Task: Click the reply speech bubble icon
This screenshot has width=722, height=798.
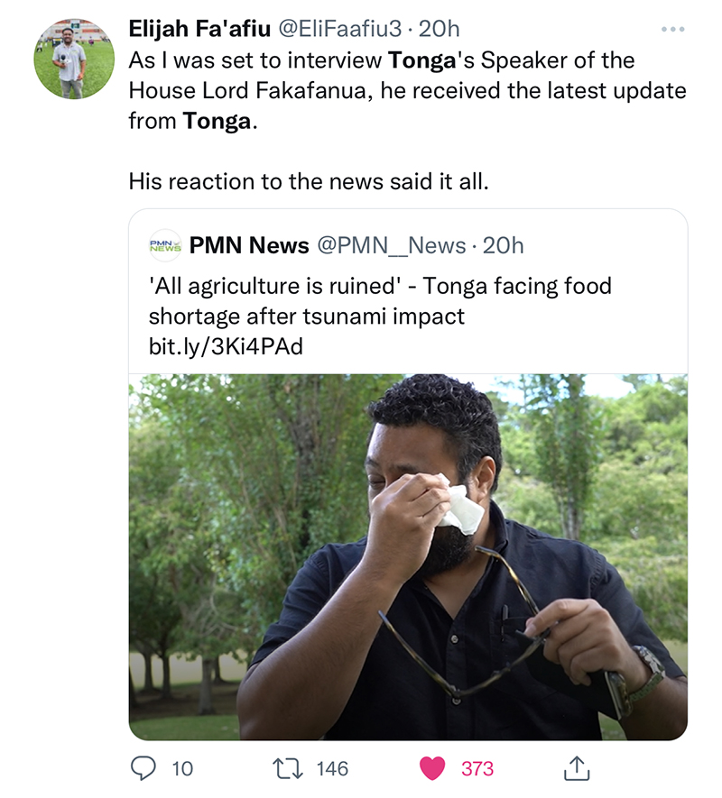Action: (x=144, y=768)
